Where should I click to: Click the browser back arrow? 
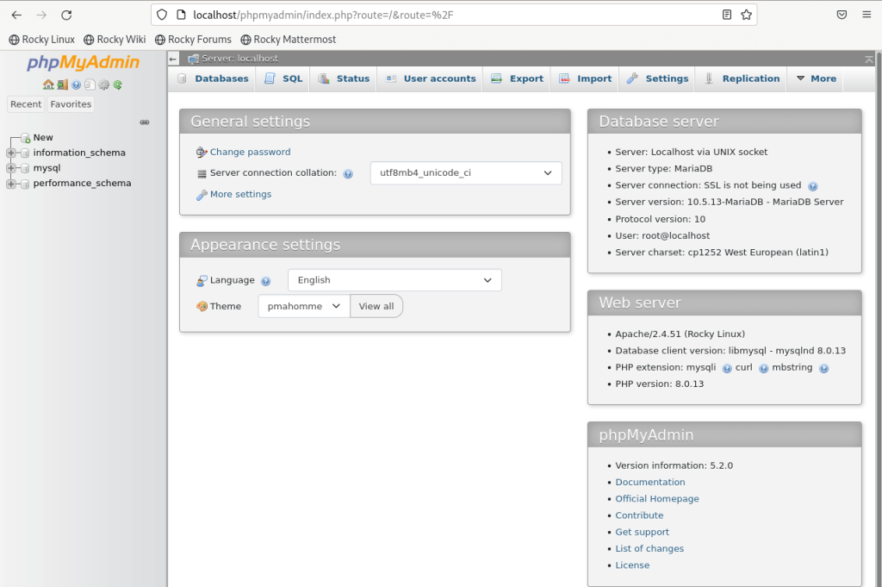[16, 14]
